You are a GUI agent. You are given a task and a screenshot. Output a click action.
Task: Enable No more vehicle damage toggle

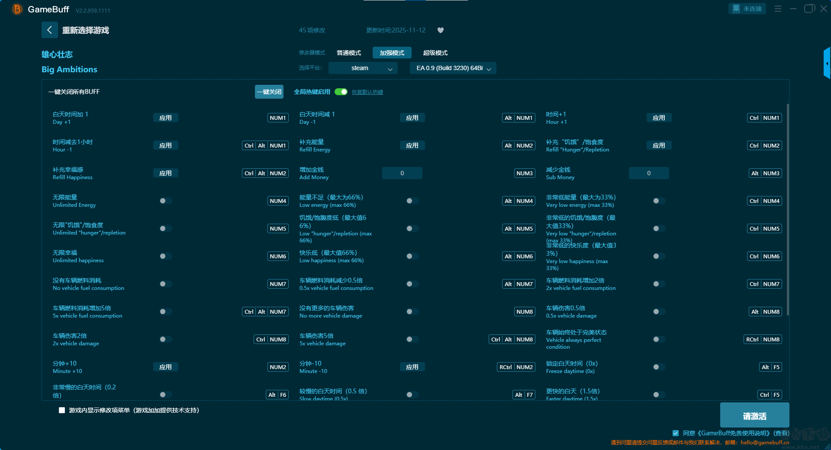(x=412, y=312)
